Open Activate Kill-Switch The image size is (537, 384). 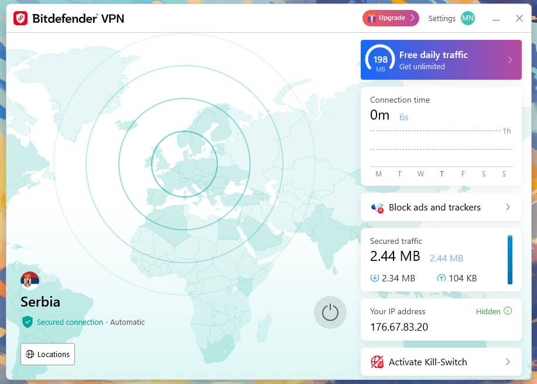pyautogui.click(x=441, y=362)
